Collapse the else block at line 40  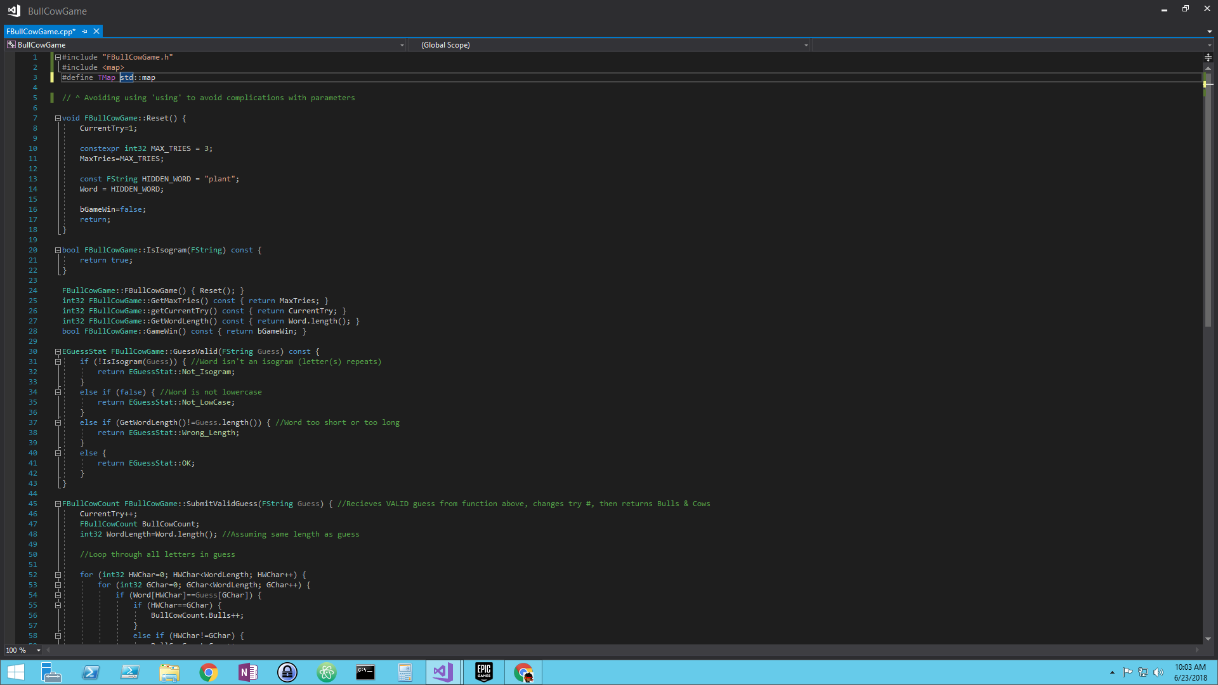(58, 453)
